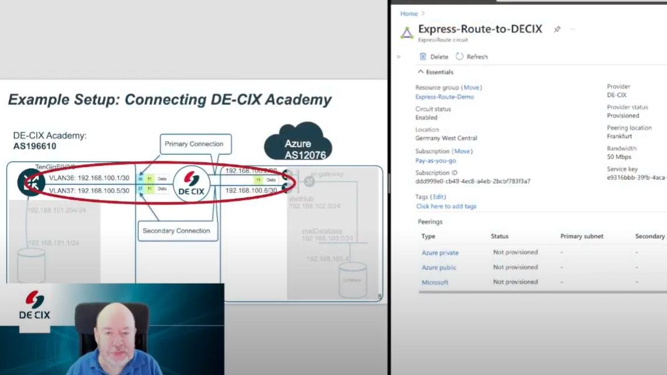Open the more options ellipsis menu
This screenshot has height=375, width=667.
[572, 29]
